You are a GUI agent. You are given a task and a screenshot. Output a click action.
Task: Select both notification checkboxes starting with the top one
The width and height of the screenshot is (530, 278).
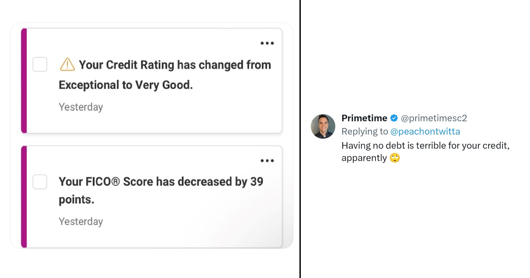click(x=40, y=64)
